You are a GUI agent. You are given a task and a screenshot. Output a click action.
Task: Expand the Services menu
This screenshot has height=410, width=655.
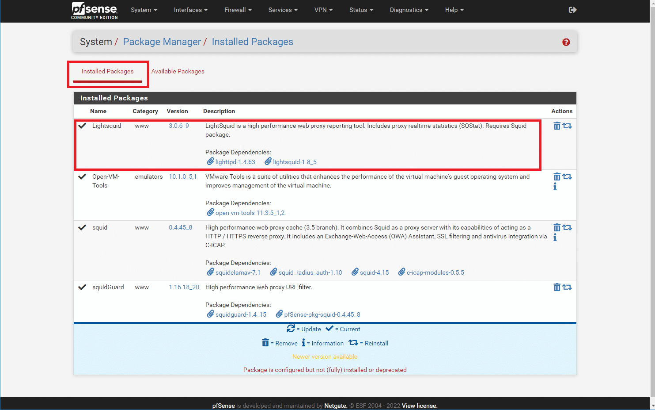pos(283,10)
